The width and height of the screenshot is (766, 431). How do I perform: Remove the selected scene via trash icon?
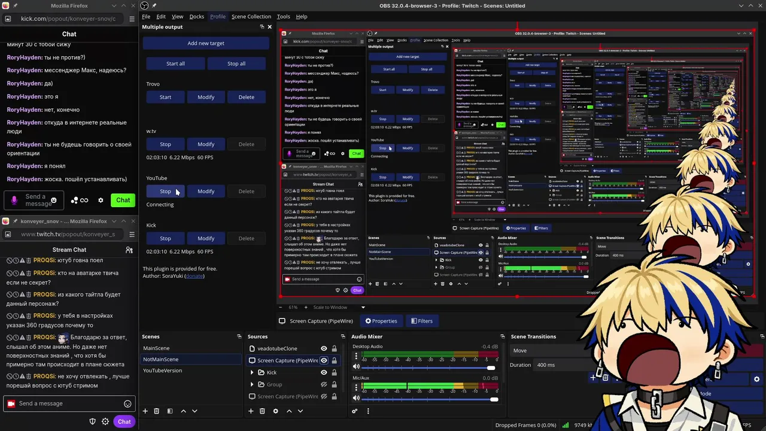click(157, 411)
